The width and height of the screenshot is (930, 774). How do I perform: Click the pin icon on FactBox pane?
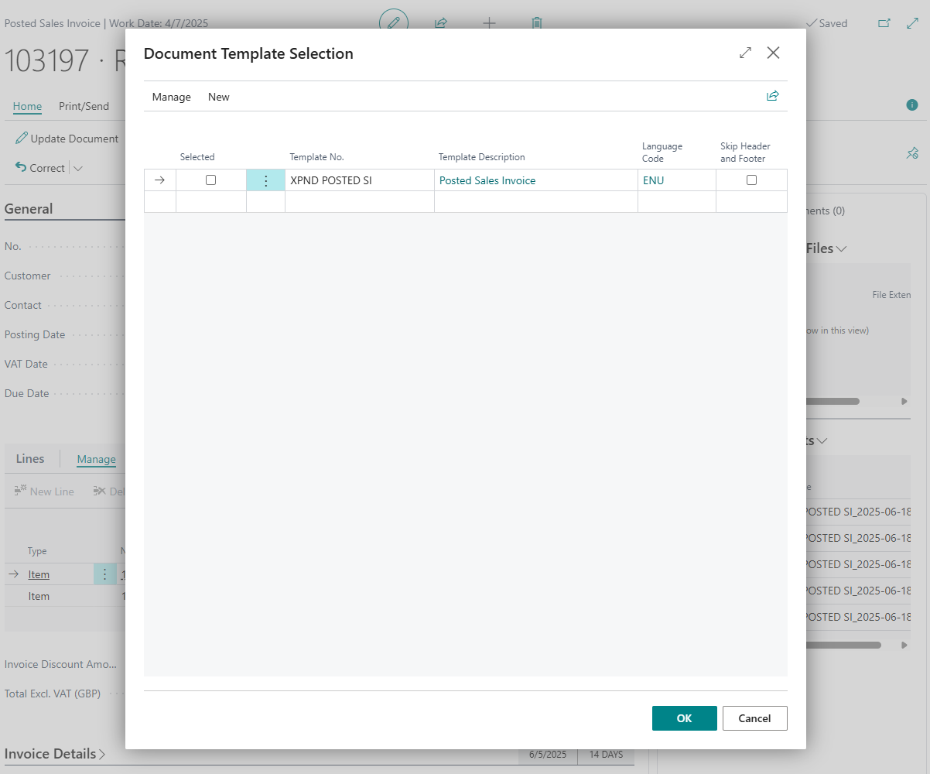pyautogui.click(x=912, y=153)
